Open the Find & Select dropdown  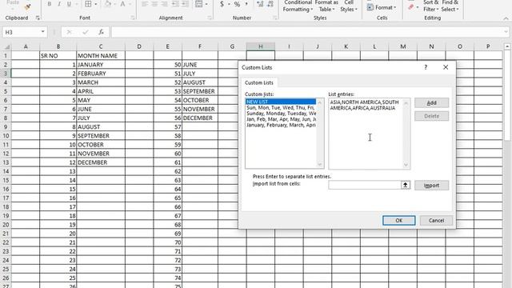[450, 6]
